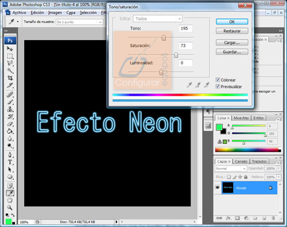Screen dimensions: 287x227
Task: Uncheck the Previsualizar checkbox
Action: [x=218, y=87]
